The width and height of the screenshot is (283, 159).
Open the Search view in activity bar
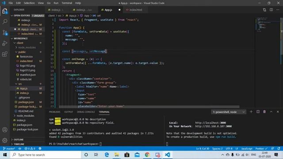[x=5, y=22]
